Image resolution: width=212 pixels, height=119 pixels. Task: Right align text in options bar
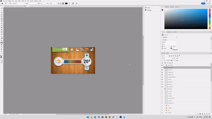click(x=63, y=3)
